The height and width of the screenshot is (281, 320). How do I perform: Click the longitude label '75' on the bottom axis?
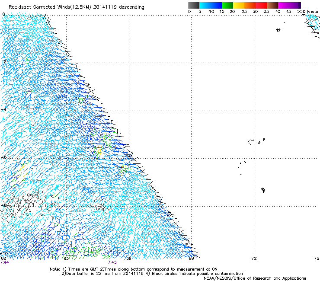(317, 259)
